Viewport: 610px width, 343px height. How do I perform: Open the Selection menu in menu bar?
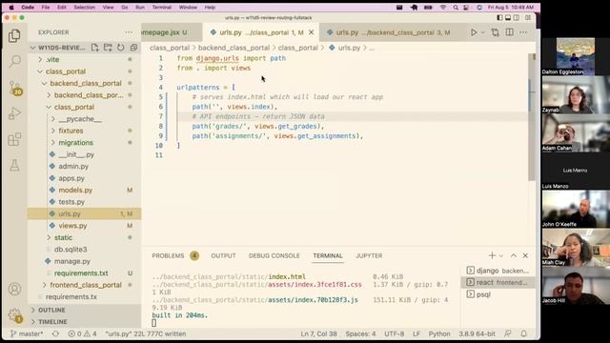tap(85, 7)
